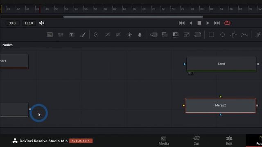The width and height of the screenshot is (262, 147).
Task: Add a Transform node from the toolbar
Action: [197, 35]
